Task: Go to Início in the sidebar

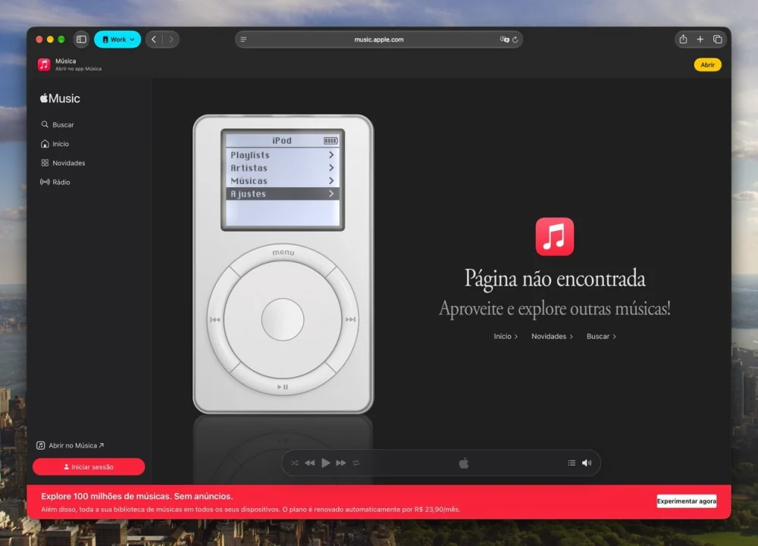Action: [x=55, y=144]
